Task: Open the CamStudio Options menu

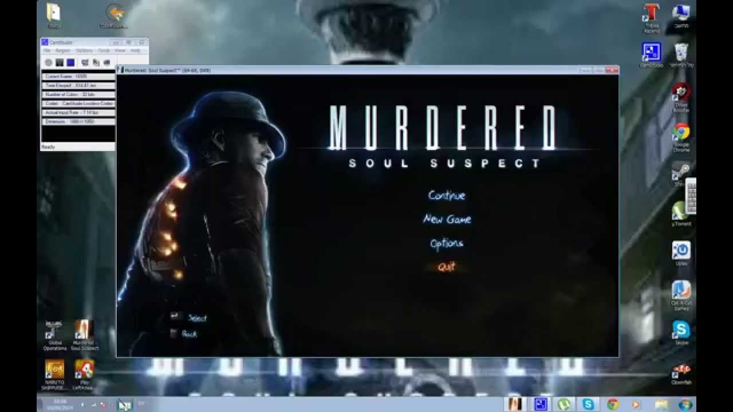Action: 84,50
